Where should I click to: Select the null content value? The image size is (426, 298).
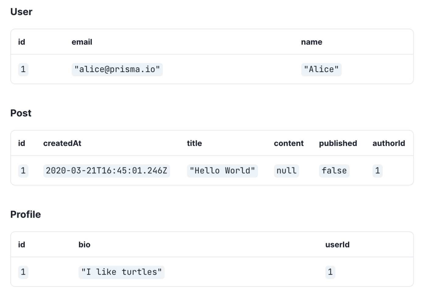(x=286, y=171)
